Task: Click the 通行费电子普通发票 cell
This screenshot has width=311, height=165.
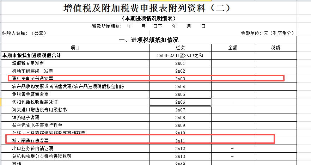Action: point(75,79)
